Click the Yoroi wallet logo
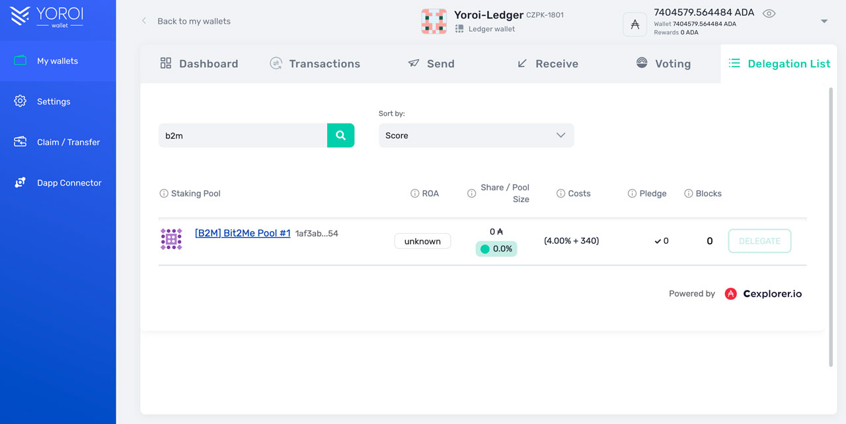Screen dimensions: 846x424 coord(47,16)
